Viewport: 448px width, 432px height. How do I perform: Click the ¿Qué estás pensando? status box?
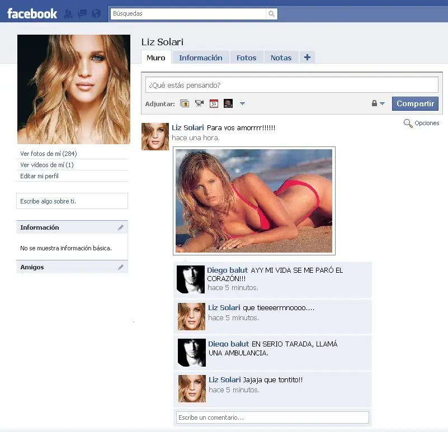[292, 85]
